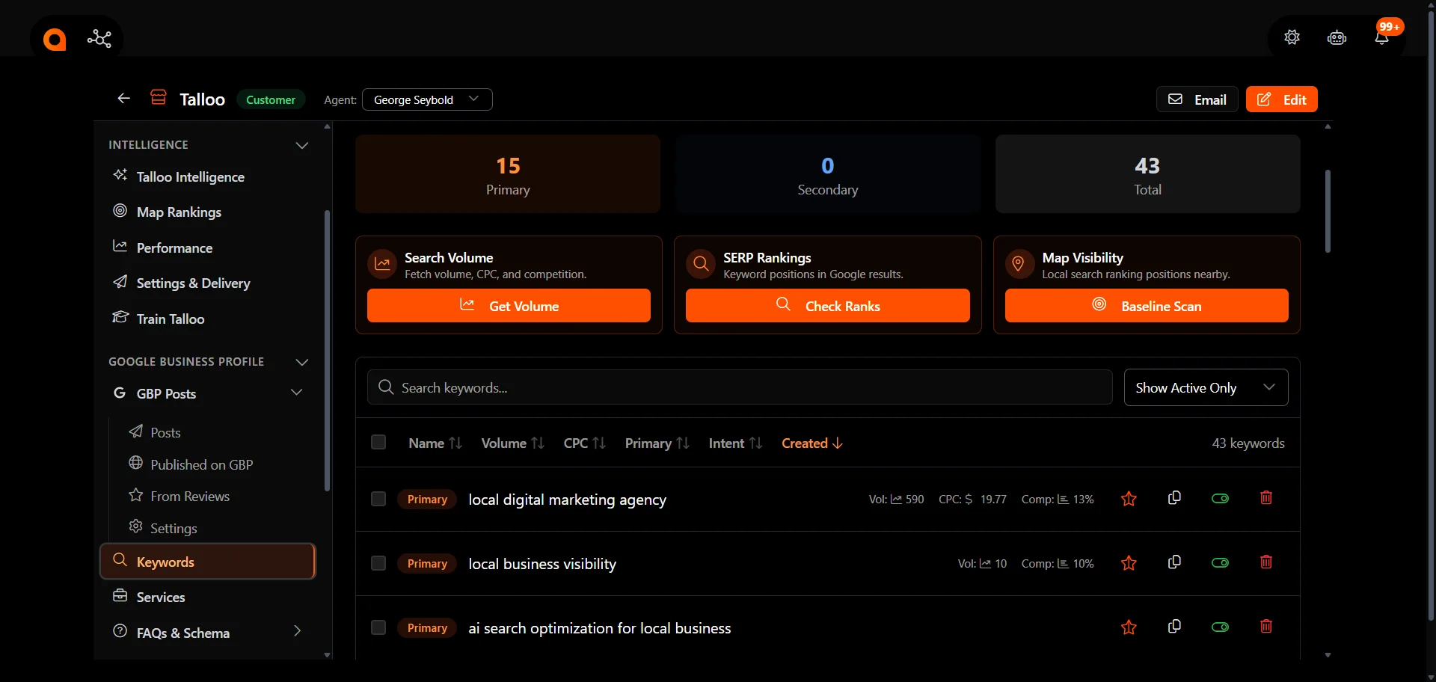This screenshot has height=682, width=1436.
Task: Click the Search keywords input field
Action: pyautogui.click(x=740, y=387)
